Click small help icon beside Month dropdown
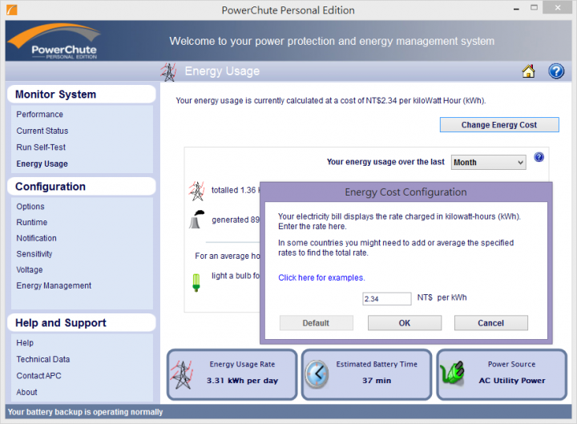 click(539, 158)
